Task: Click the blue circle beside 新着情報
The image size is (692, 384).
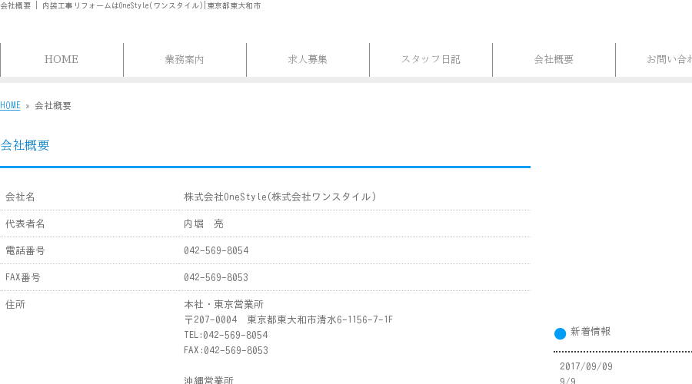Action: coord(560,334)
